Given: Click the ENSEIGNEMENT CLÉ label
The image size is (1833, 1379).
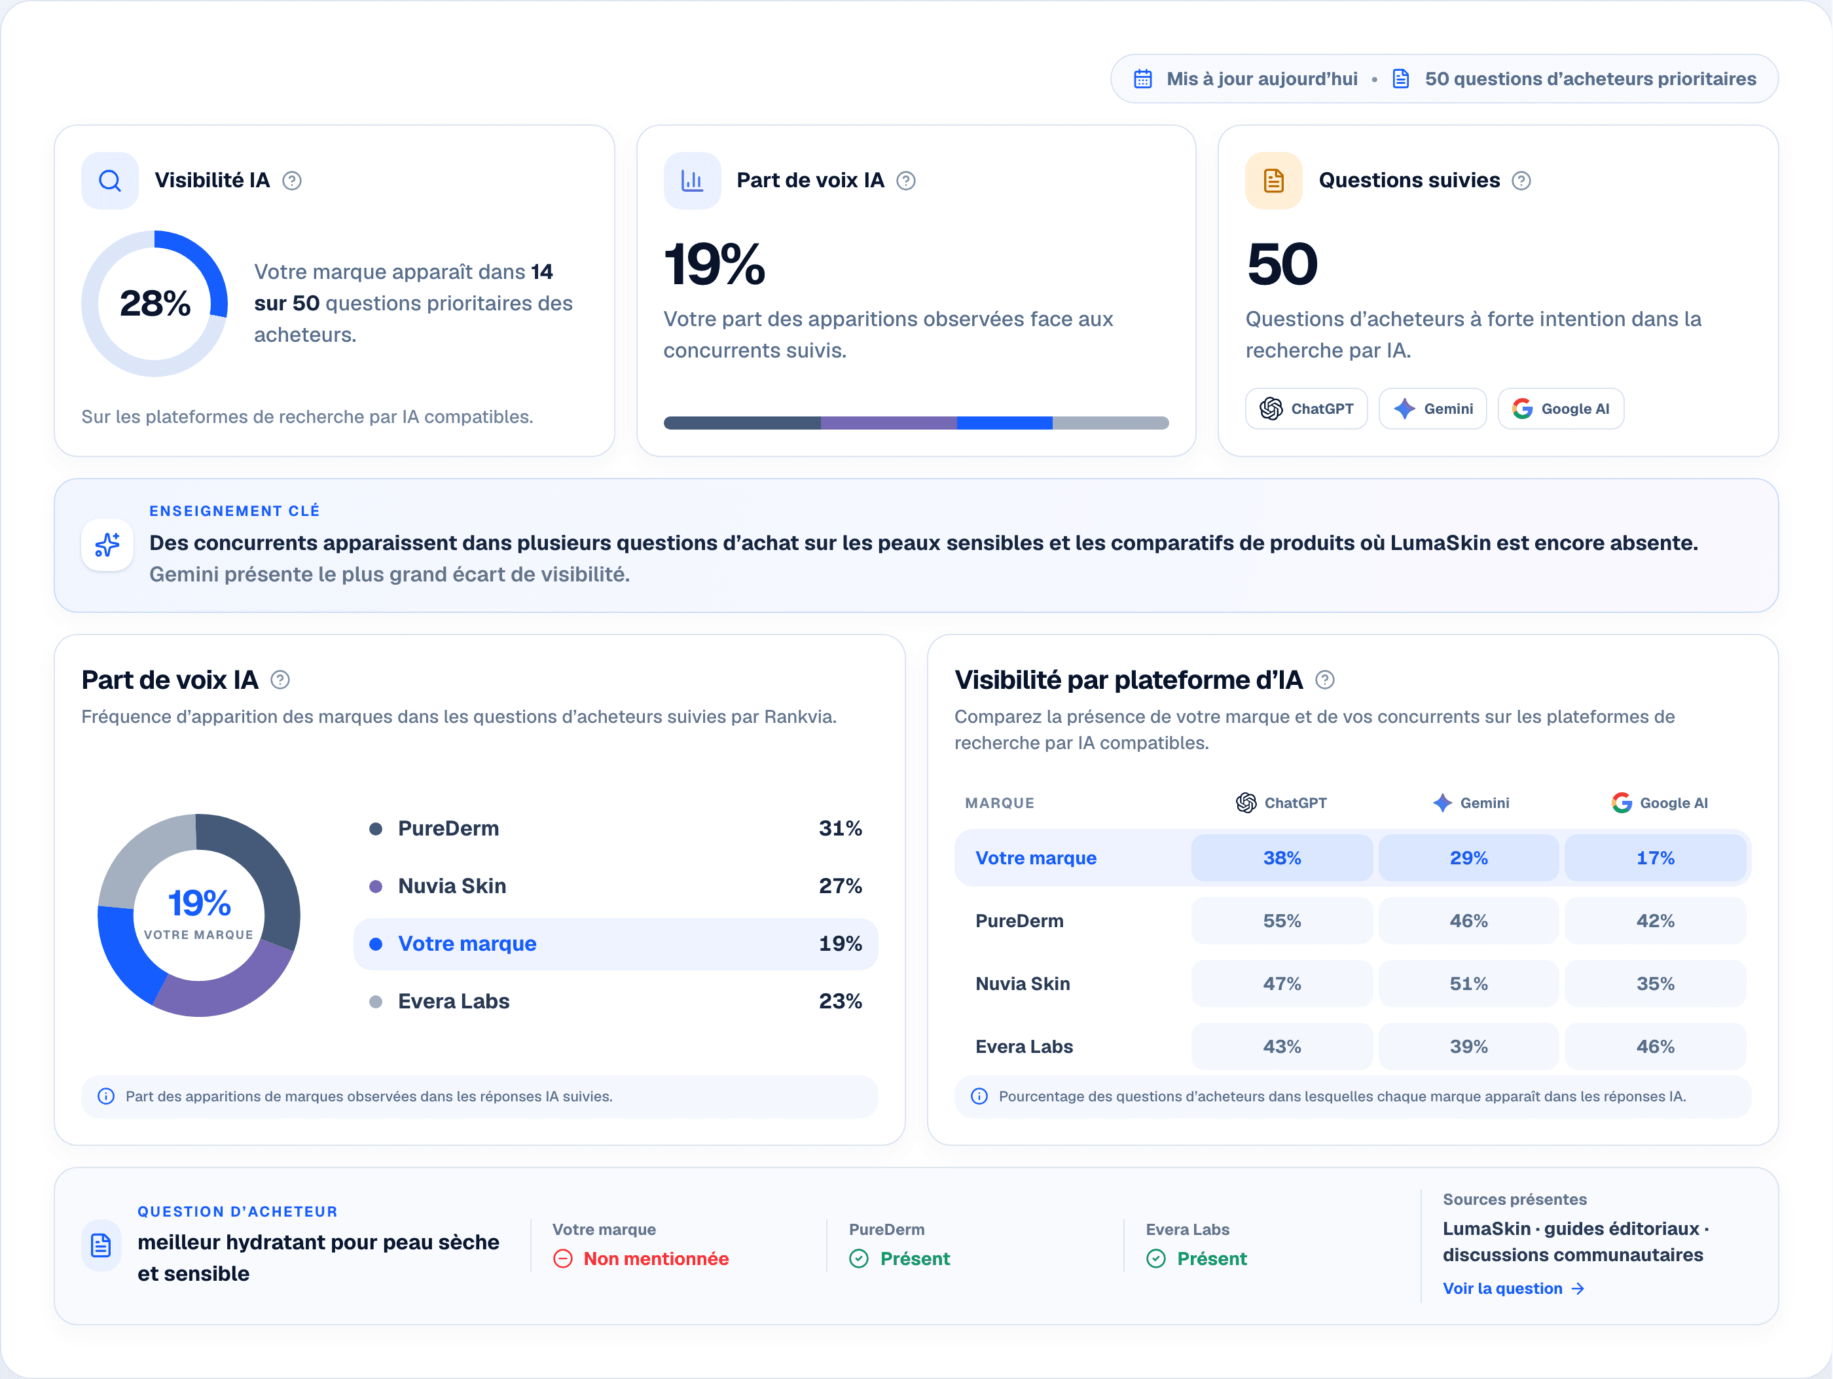Looking at the screenshot, I should pos(234,511).
